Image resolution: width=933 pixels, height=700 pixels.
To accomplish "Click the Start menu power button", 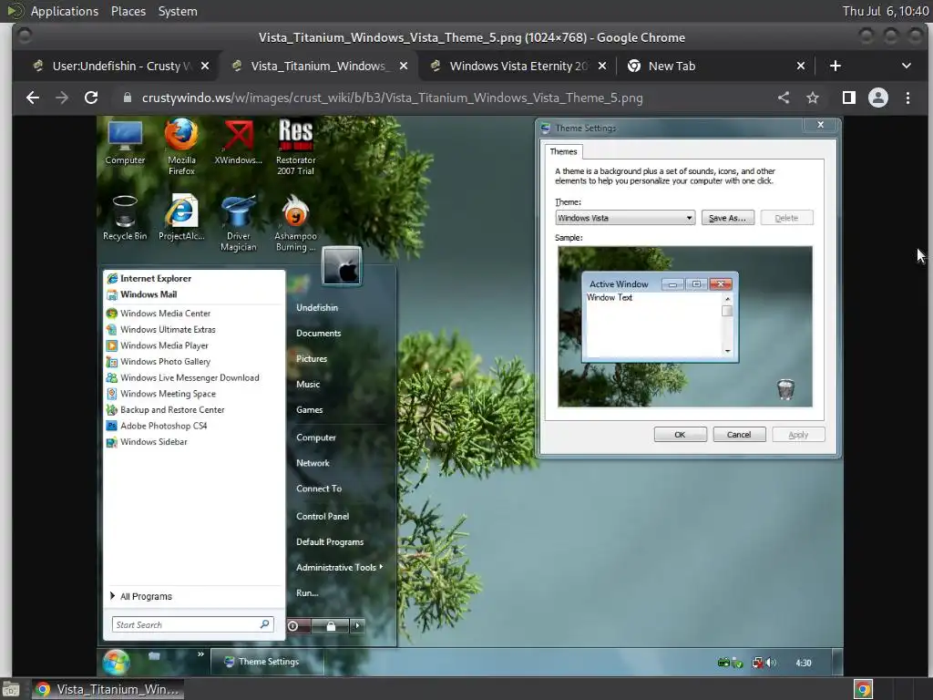I will [299, 625].
